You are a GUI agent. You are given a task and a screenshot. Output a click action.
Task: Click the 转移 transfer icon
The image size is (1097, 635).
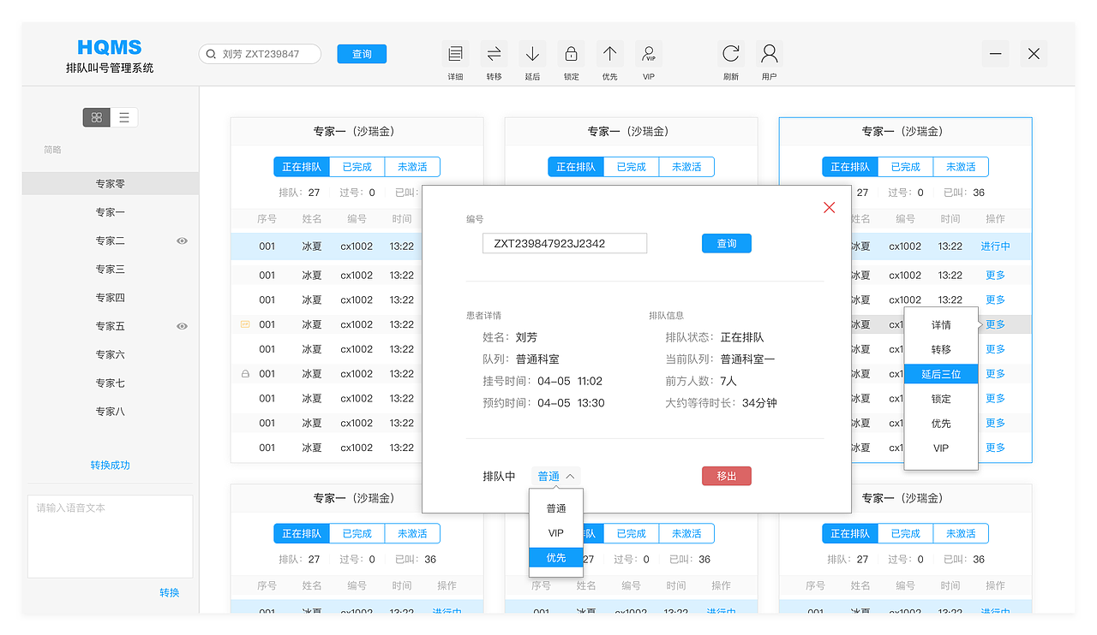click(x=494, y=53)
